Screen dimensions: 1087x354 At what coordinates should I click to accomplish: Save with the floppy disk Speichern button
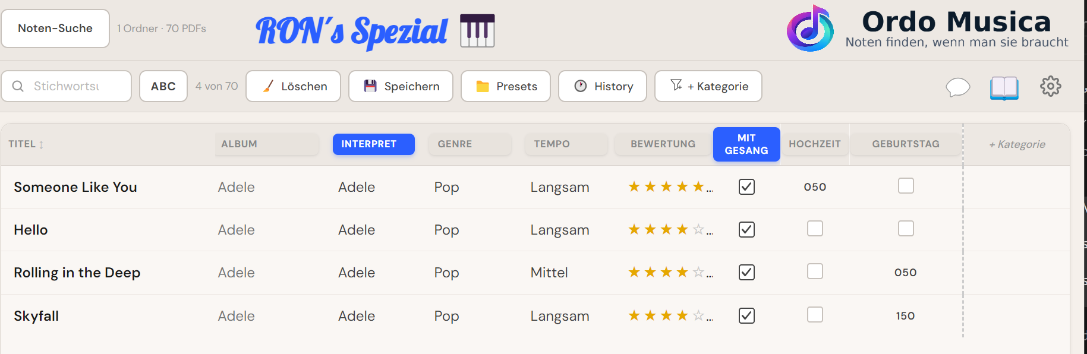pyautogui.click(x=401, y=86)
